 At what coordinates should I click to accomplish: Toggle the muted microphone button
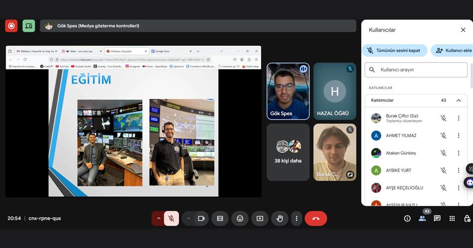tap(171, 219)
